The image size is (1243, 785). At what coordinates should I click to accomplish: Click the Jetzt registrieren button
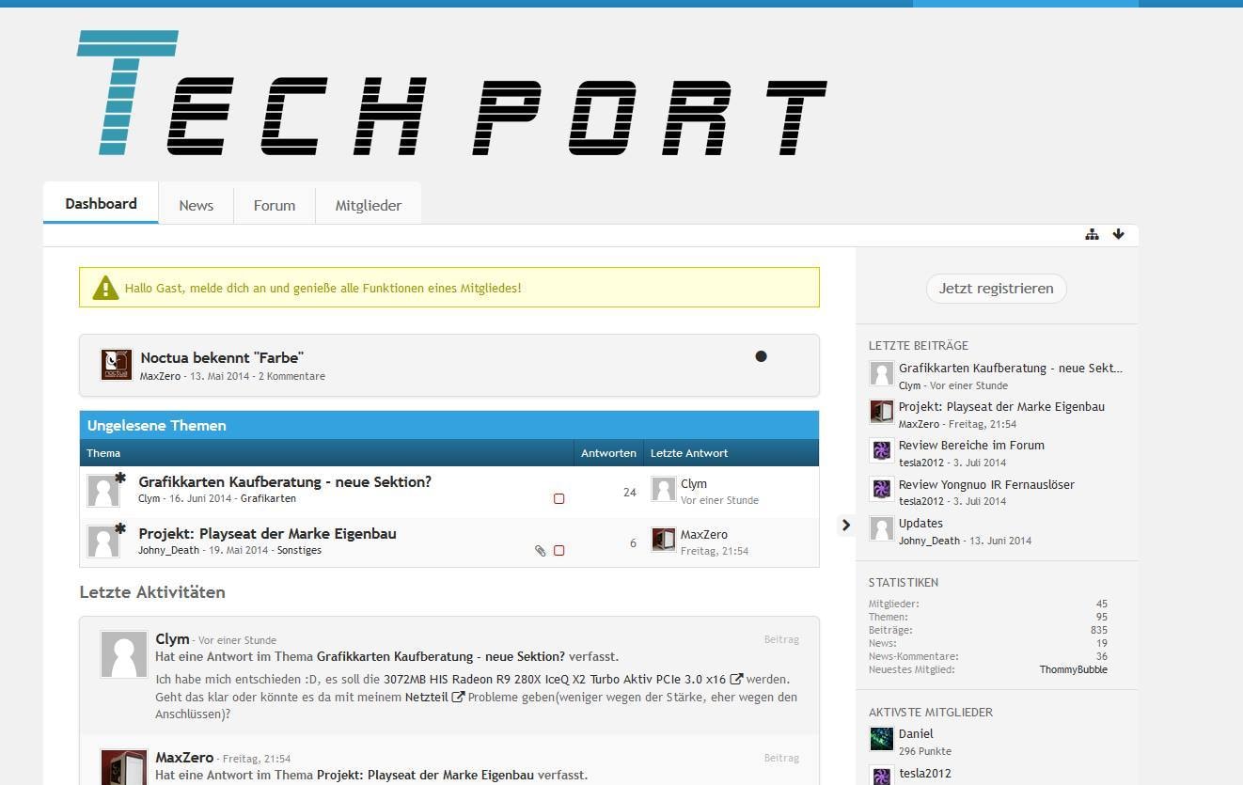point(996,289)
